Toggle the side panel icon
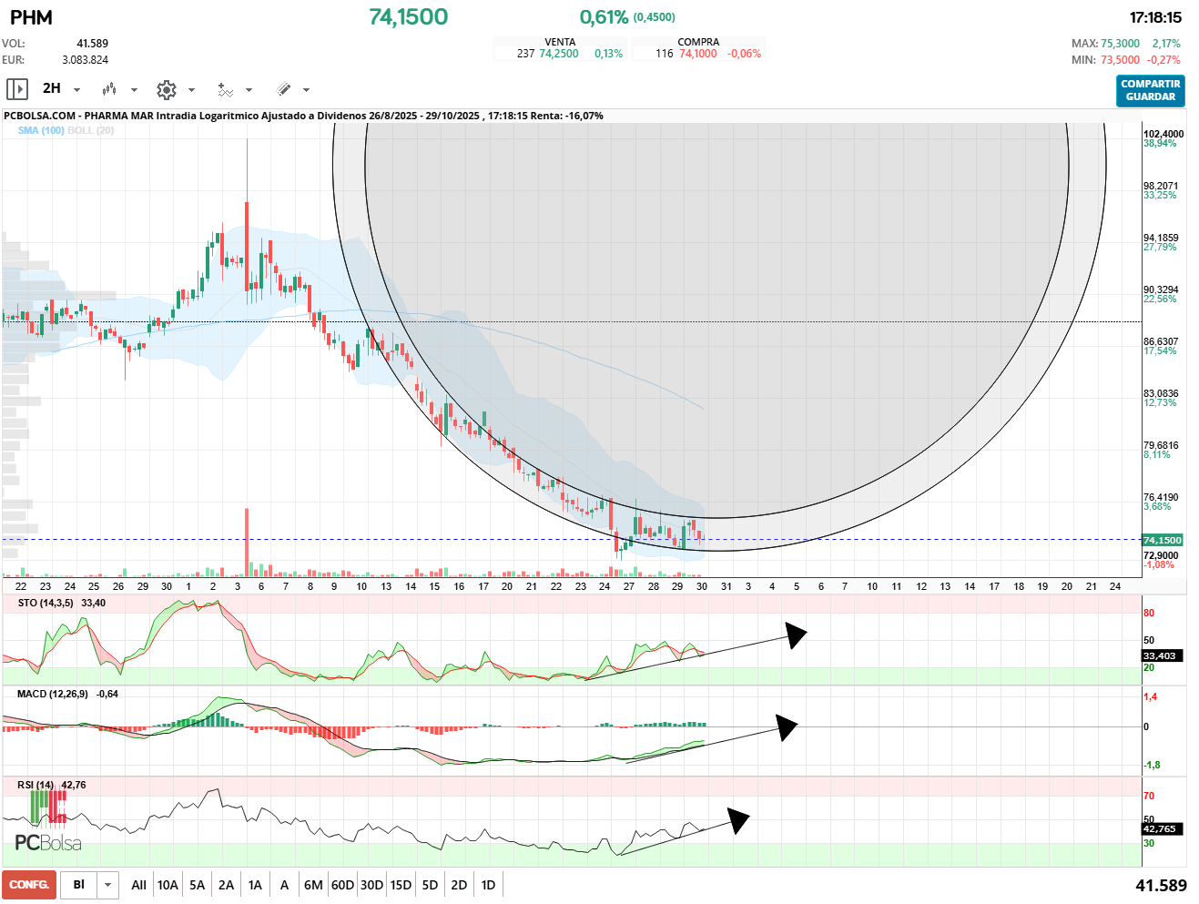Image resolution: width=1199 pixels, height=904 pixels. (16, 89)
